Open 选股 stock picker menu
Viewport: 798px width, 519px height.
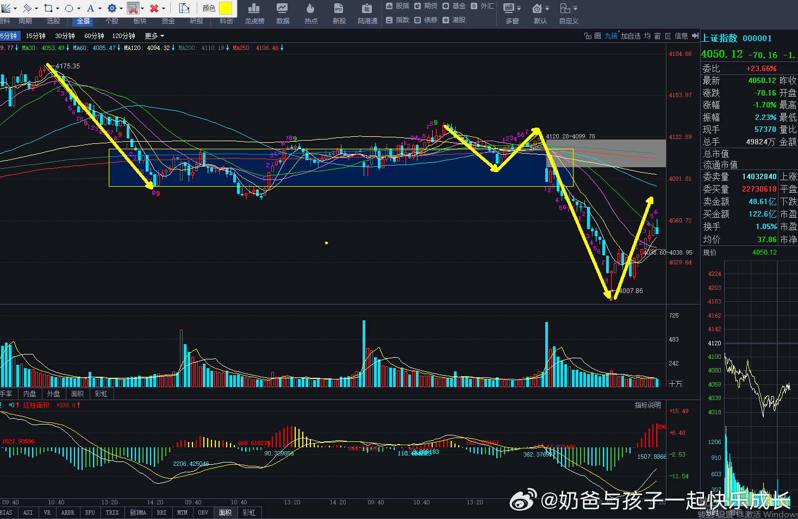53,21
